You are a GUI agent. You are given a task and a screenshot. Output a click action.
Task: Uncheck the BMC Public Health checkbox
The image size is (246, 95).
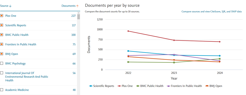pos(2,35)
